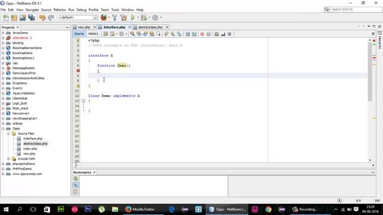Click the New File toolbar icon
The height and width of the screenshot is (215, 383).
click(5, 17)
